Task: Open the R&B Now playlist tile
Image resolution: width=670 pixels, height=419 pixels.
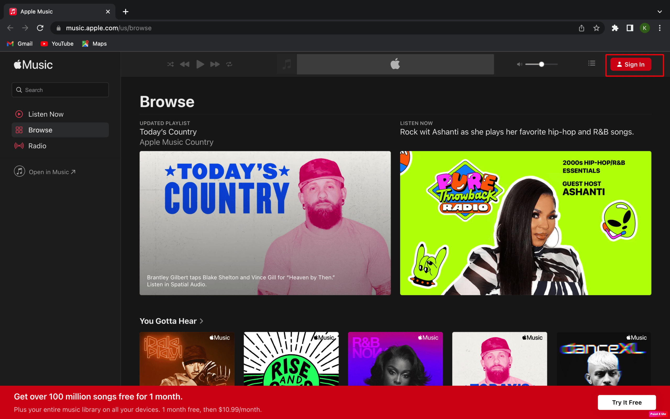Action: (395, 359)
